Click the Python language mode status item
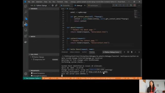 (131, 78)
